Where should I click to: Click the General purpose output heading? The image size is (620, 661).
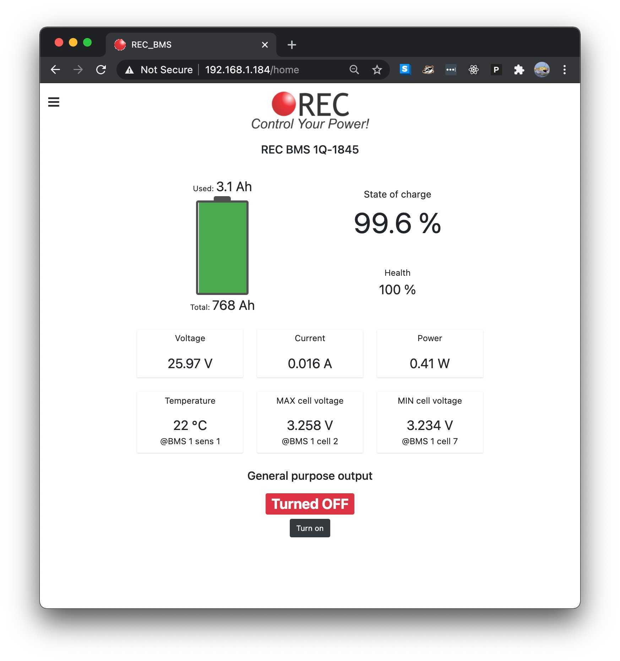pos(310,476)
